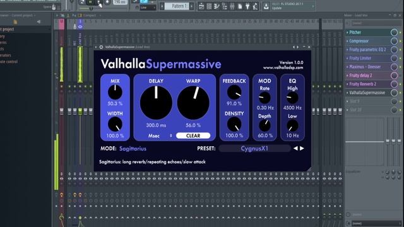Toggle the Fruity Limiter enable LED
404x227 pixels.
pyautogui.click(x=400, y=59)
